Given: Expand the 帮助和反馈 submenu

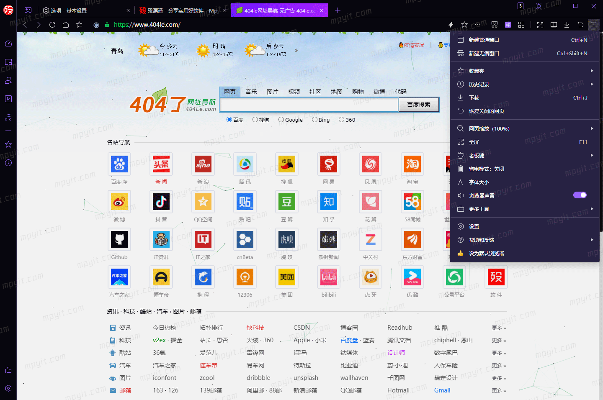Looking at the screenshot, I should coord(525,240).
